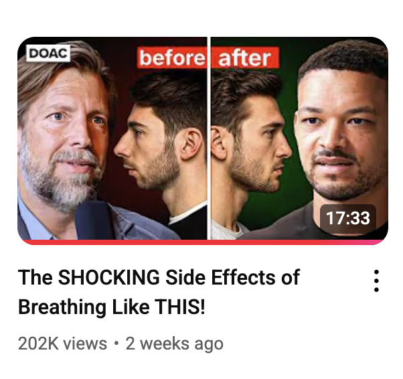
Task: Click the 17:33 duration badge
Action: click(347, 218)
